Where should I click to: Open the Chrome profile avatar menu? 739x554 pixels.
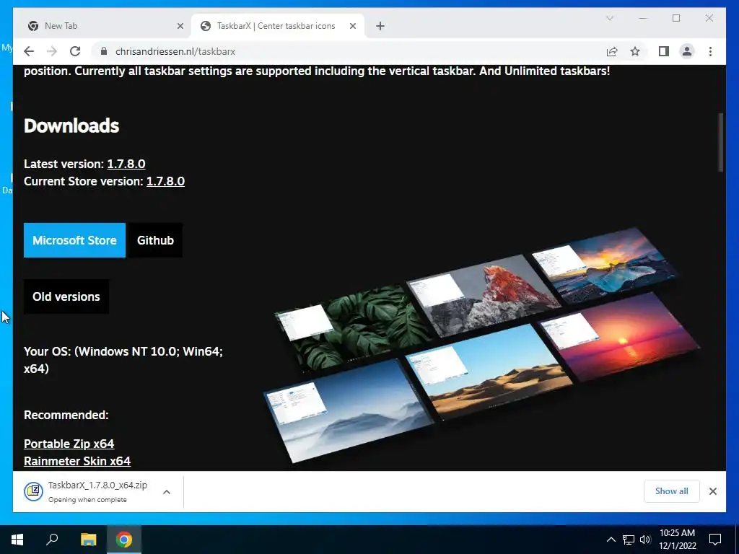coord(687,51)
